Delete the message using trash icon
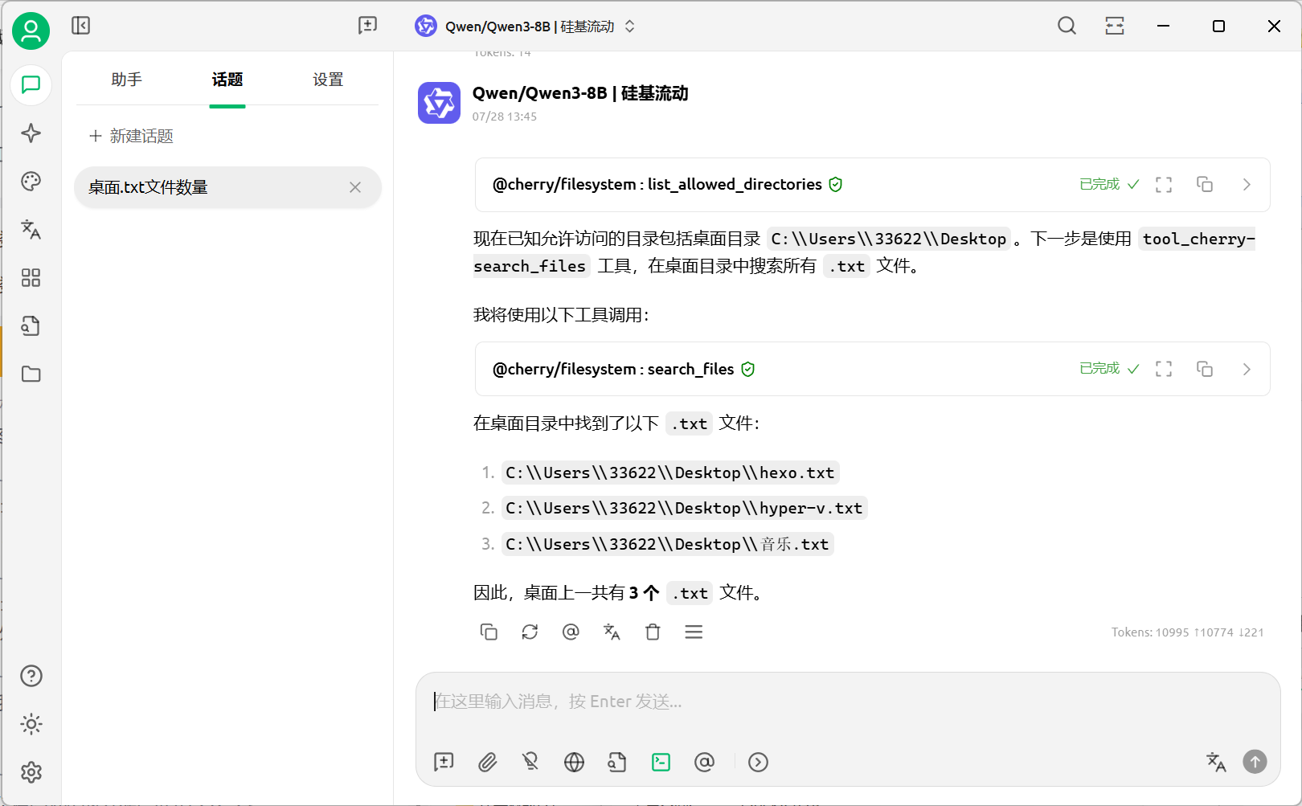Screen dimensions: 1302x806 653,632
